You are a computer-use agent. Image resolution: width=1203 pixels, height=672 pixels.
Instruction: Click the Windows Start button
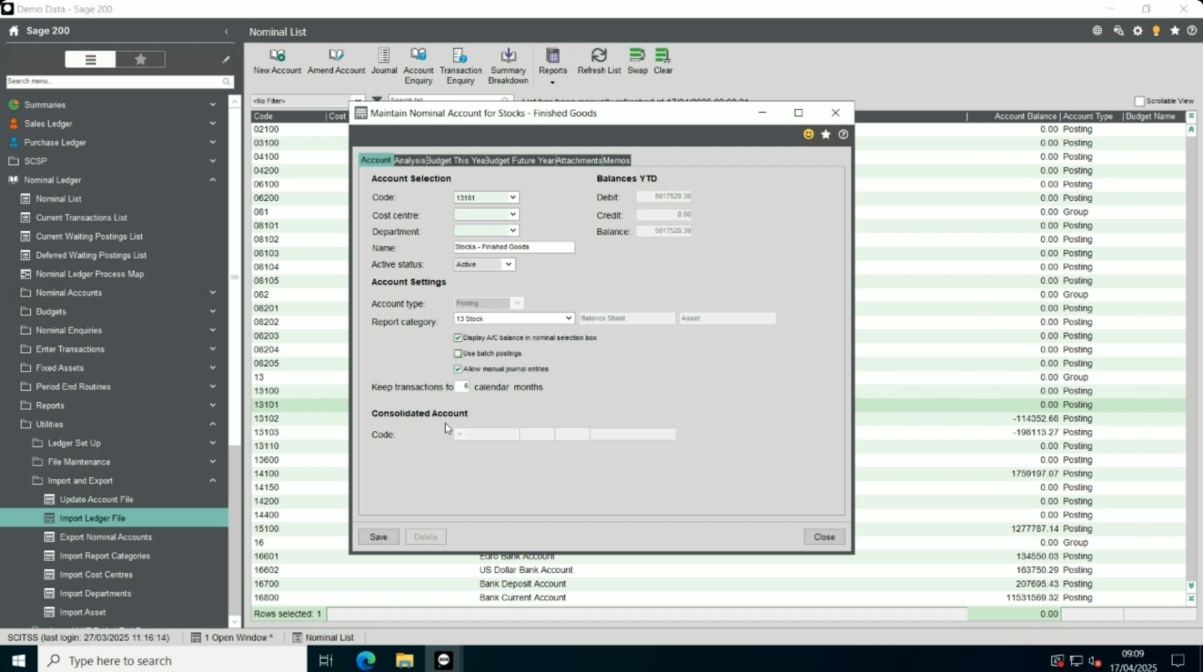18,660
